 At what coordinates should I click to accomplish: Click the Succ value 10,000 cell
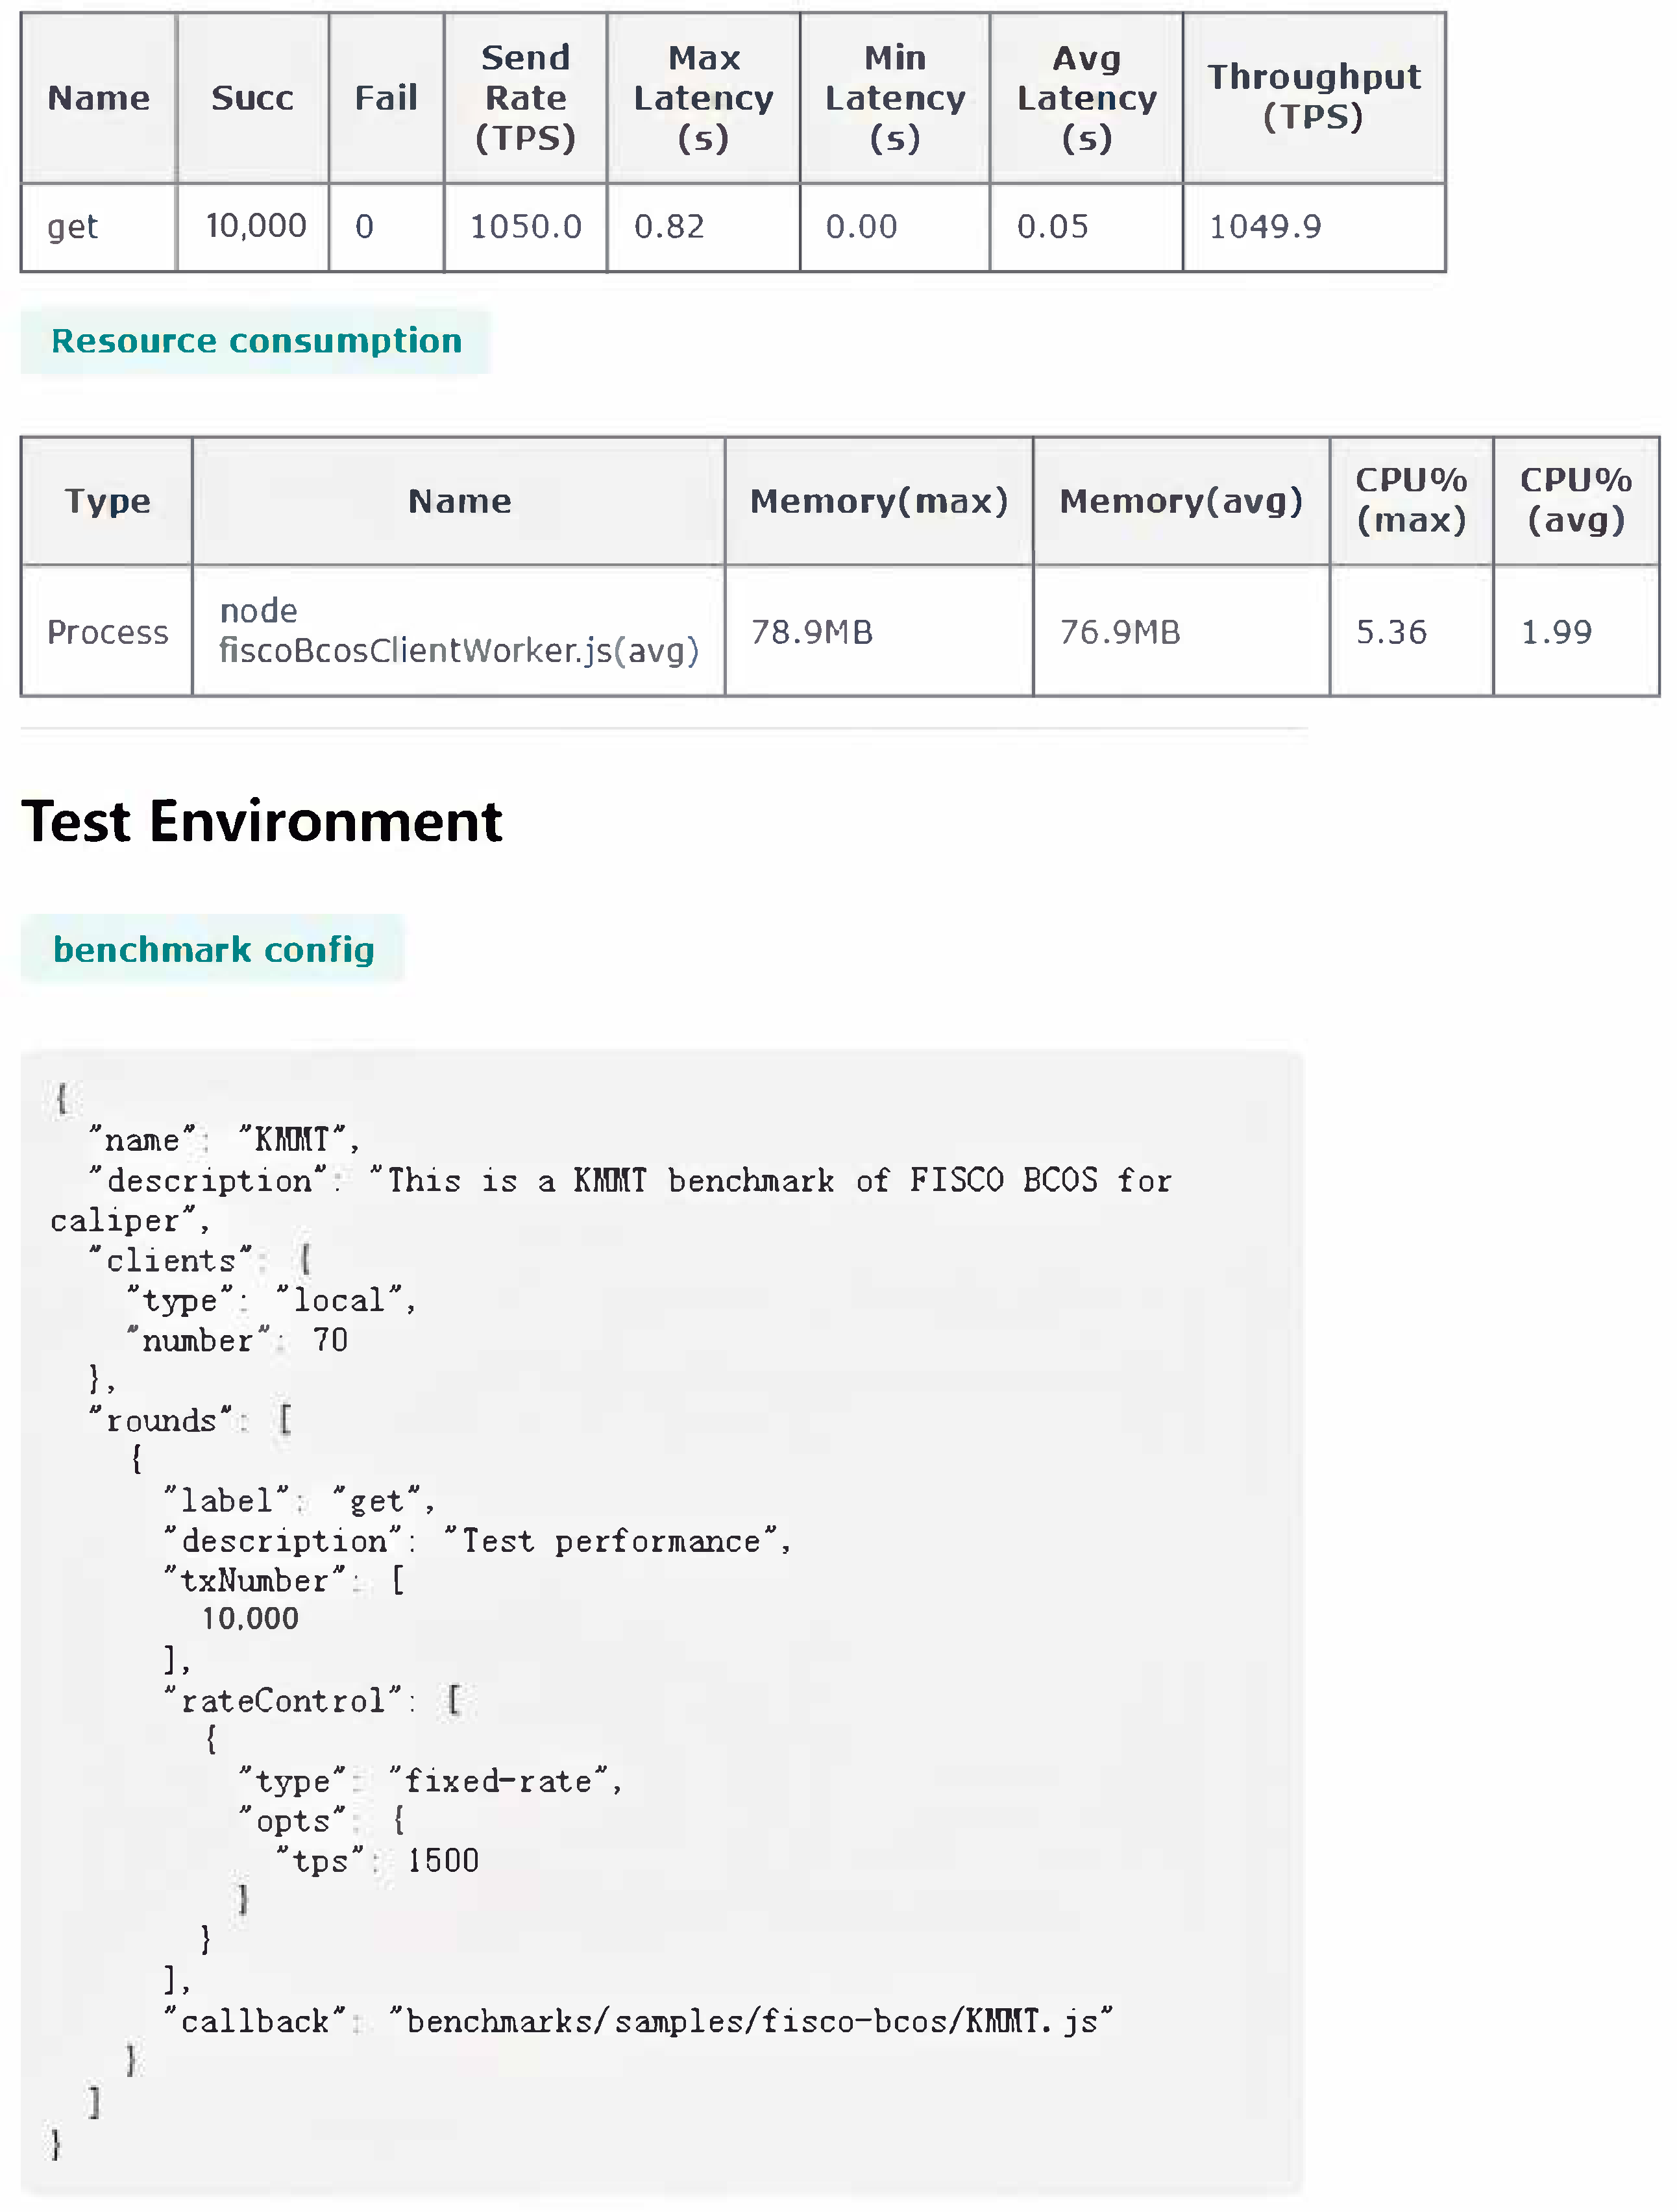[x=255, y=226]
